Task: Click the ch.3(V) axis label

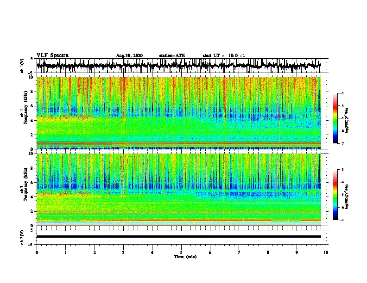Action: coord(22,237)
